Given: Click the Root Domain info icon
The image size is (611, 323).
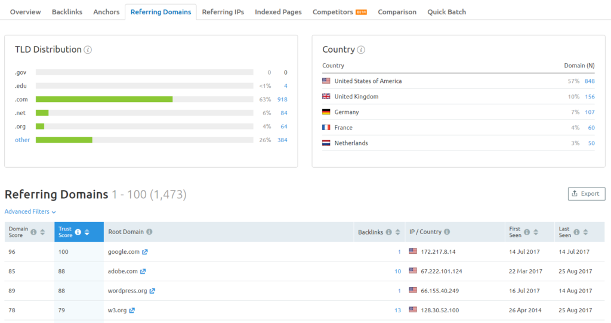Looking at the screenshot, I should [x=149, y=232].
